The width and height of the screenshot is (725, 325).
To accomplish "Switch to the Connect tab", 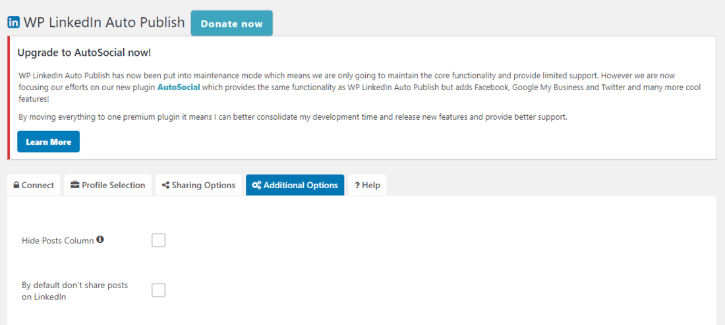I will 34,186.
